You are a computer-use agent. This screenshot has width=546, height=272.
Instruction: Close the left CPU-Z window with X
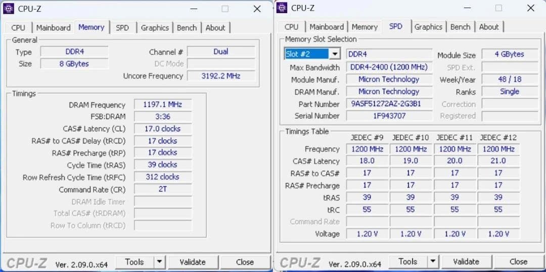pyautogui.click(x=257, y=9)
